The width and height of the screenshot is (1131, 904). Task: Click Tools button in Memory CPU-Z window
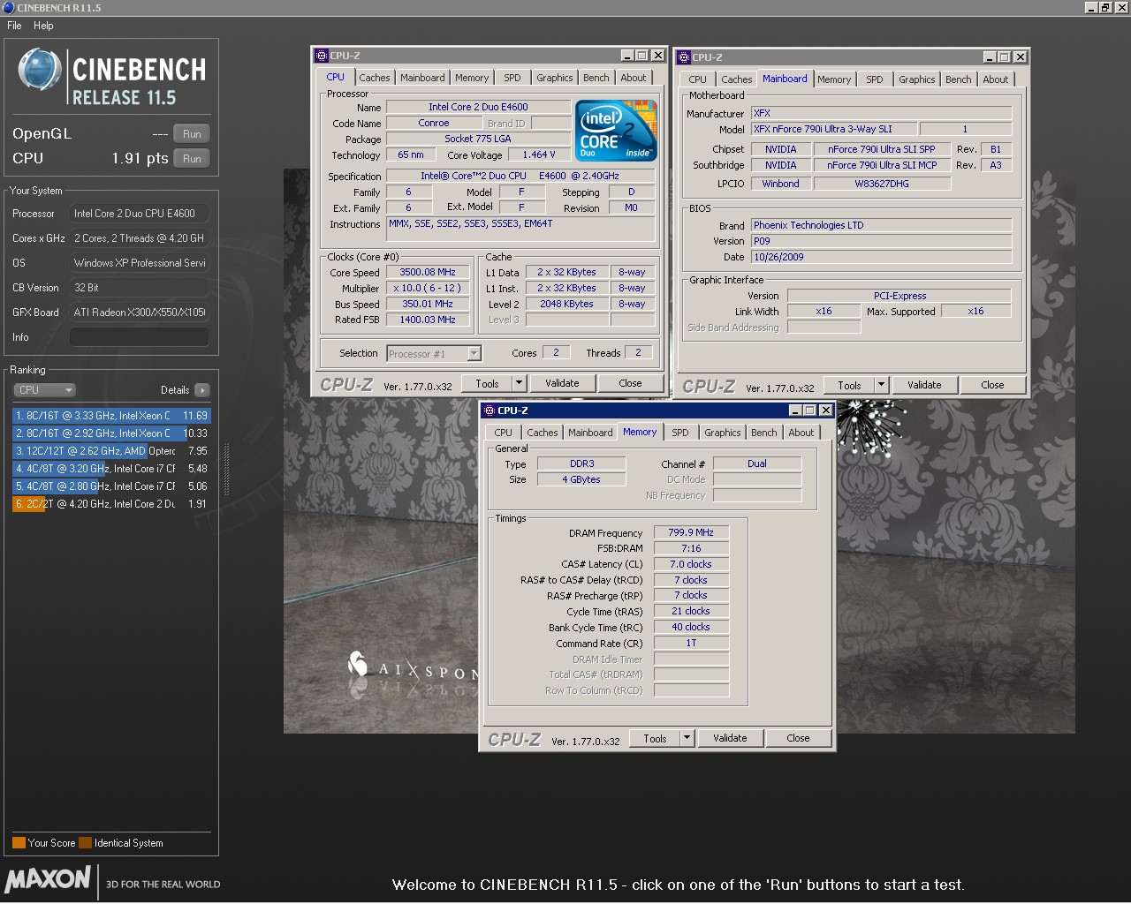coord(655,738)
